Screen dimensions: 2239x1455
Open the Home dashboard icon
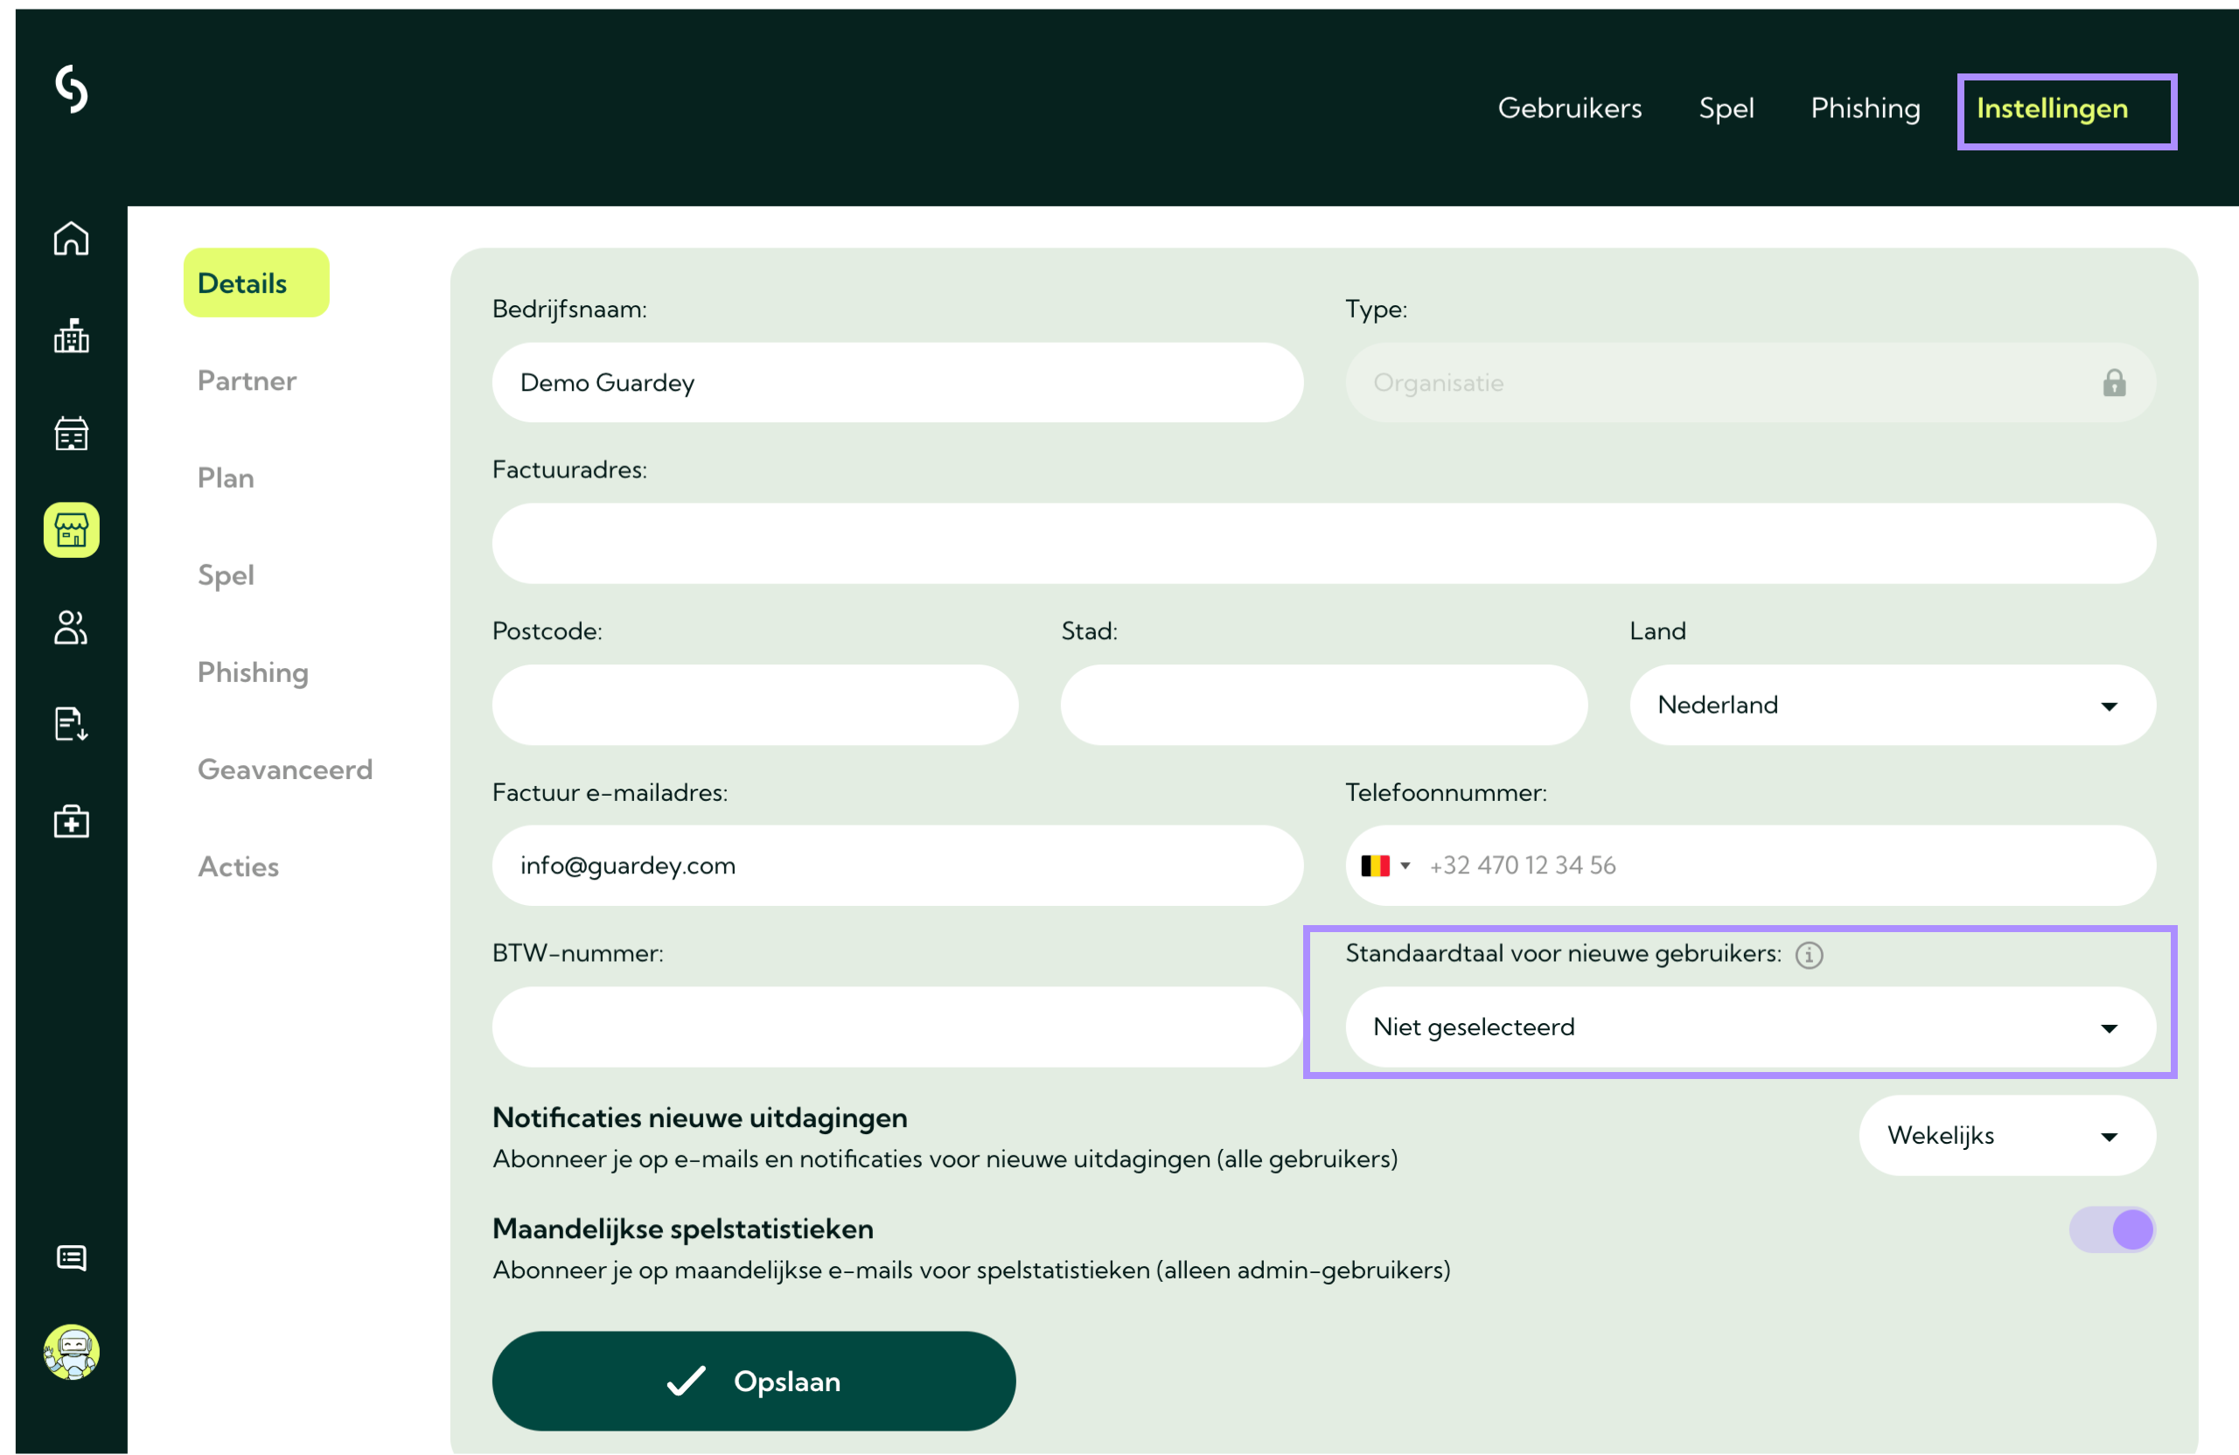click(x=71, y=239)
